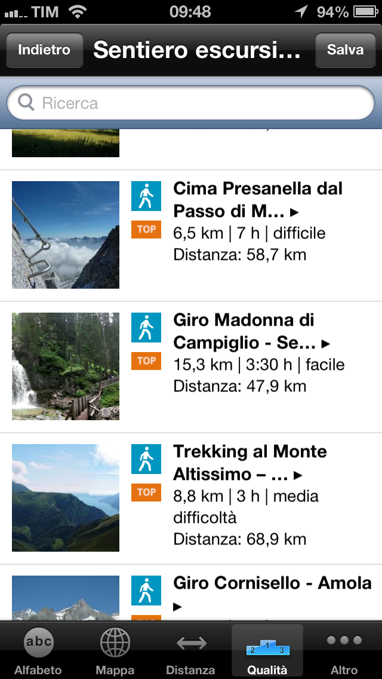Tap the hiking icon beside Giro Madonna di Campiglio

146,328
